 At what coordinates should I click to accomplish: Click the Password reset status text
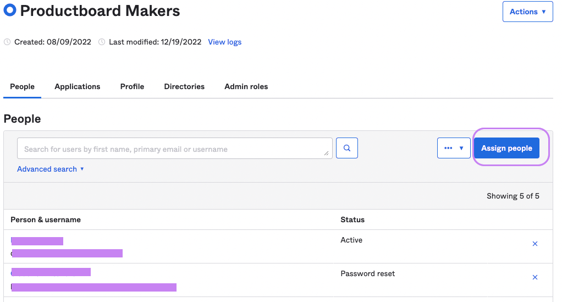368,273
